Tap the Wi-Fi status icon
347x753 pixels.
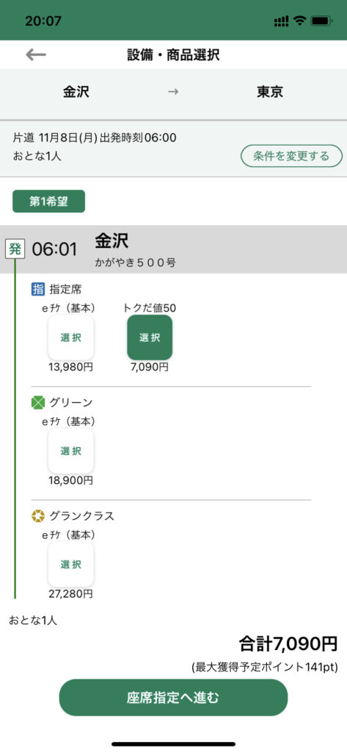[x=300, y=21]
